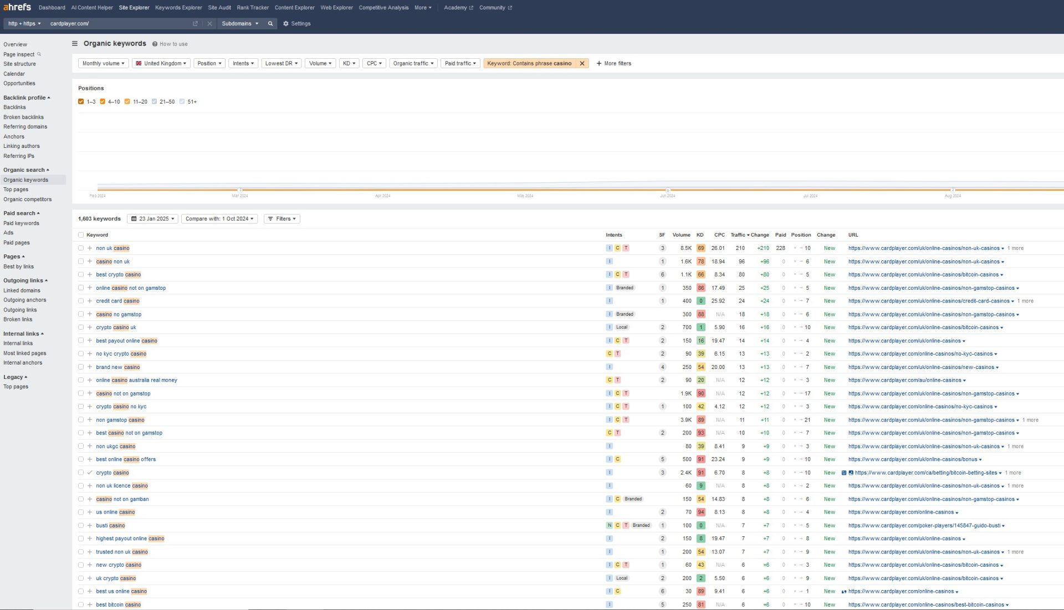The width and height of the screenshot is (1064, 610).
Task: Click calendar icon on 23 Jan 2025 date
Action: pos(134,219)
